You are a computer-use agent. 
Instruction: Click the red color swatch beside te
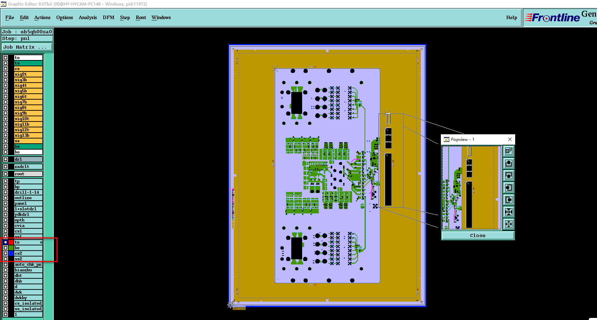[11, 242]
